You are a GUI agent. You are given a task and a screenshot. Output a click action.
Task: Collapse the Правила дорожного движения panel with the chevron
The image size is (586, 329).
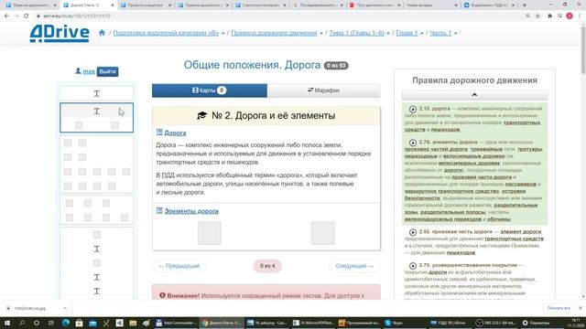coord(474,95)
